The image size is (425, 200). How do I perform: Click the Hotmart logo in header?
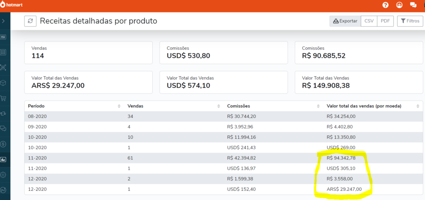[12, 5]
